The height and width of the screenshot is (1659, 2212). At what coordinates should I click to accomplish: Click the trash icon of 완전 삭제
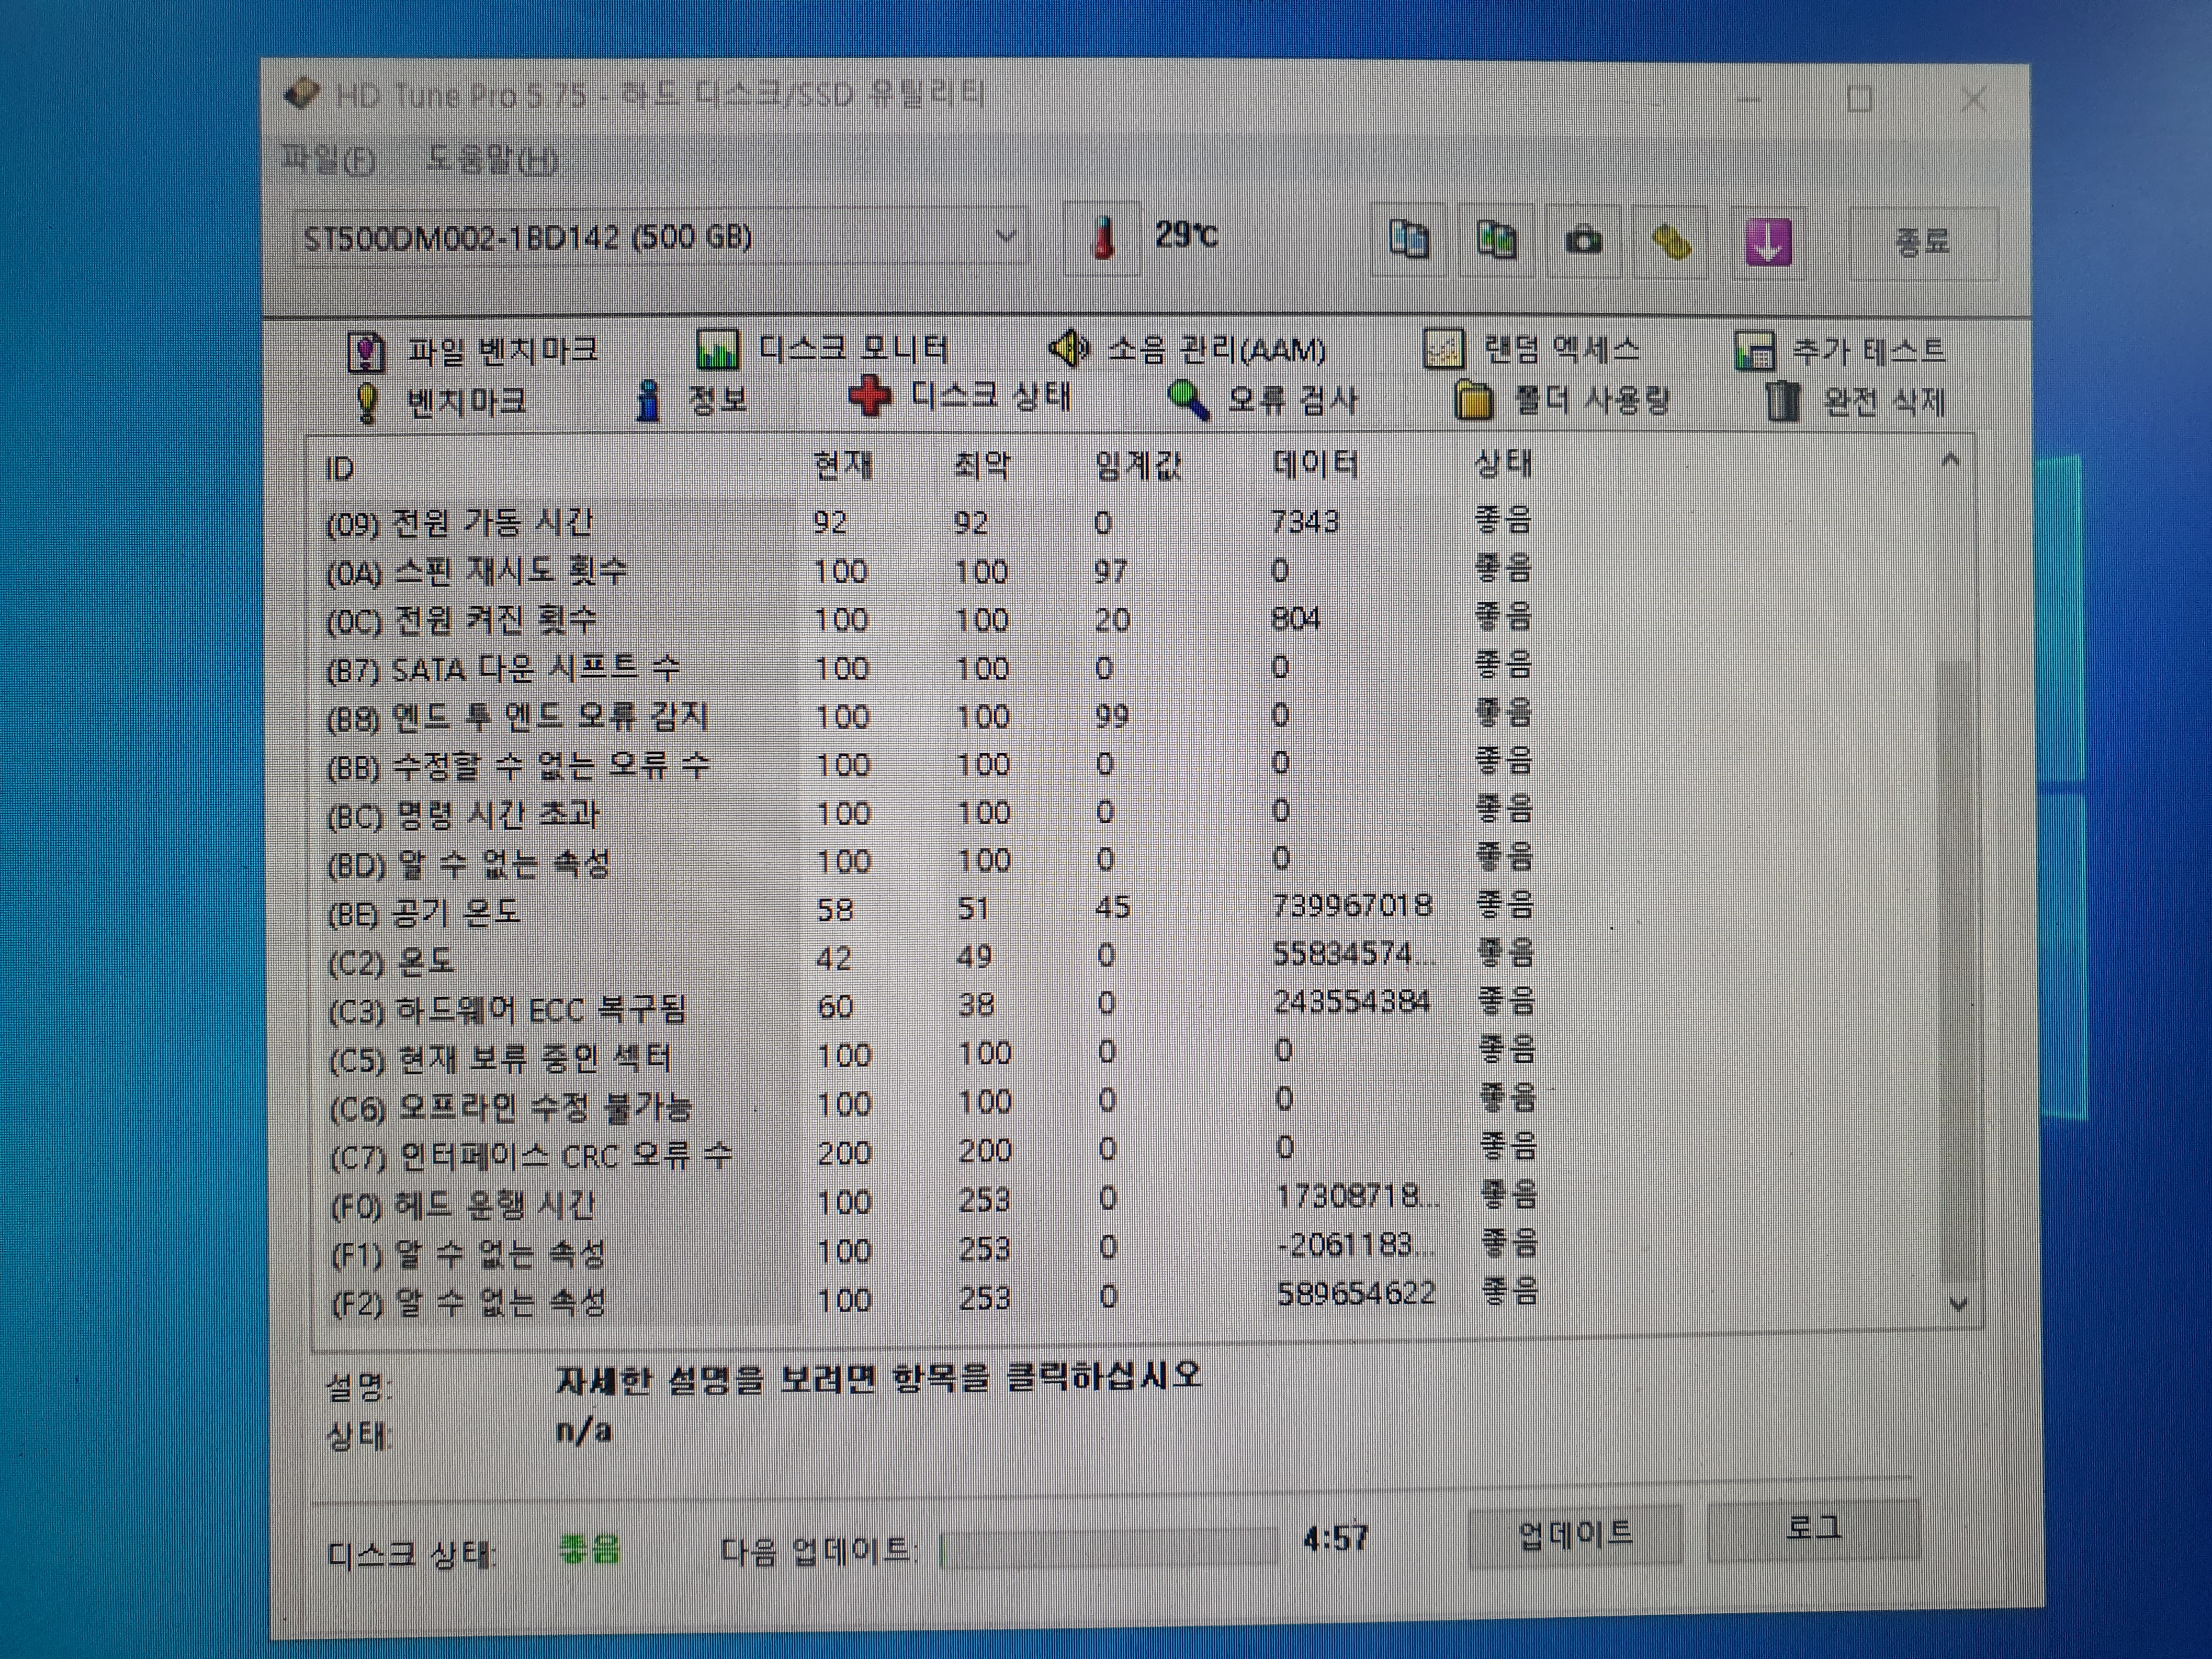[1782, 401]
